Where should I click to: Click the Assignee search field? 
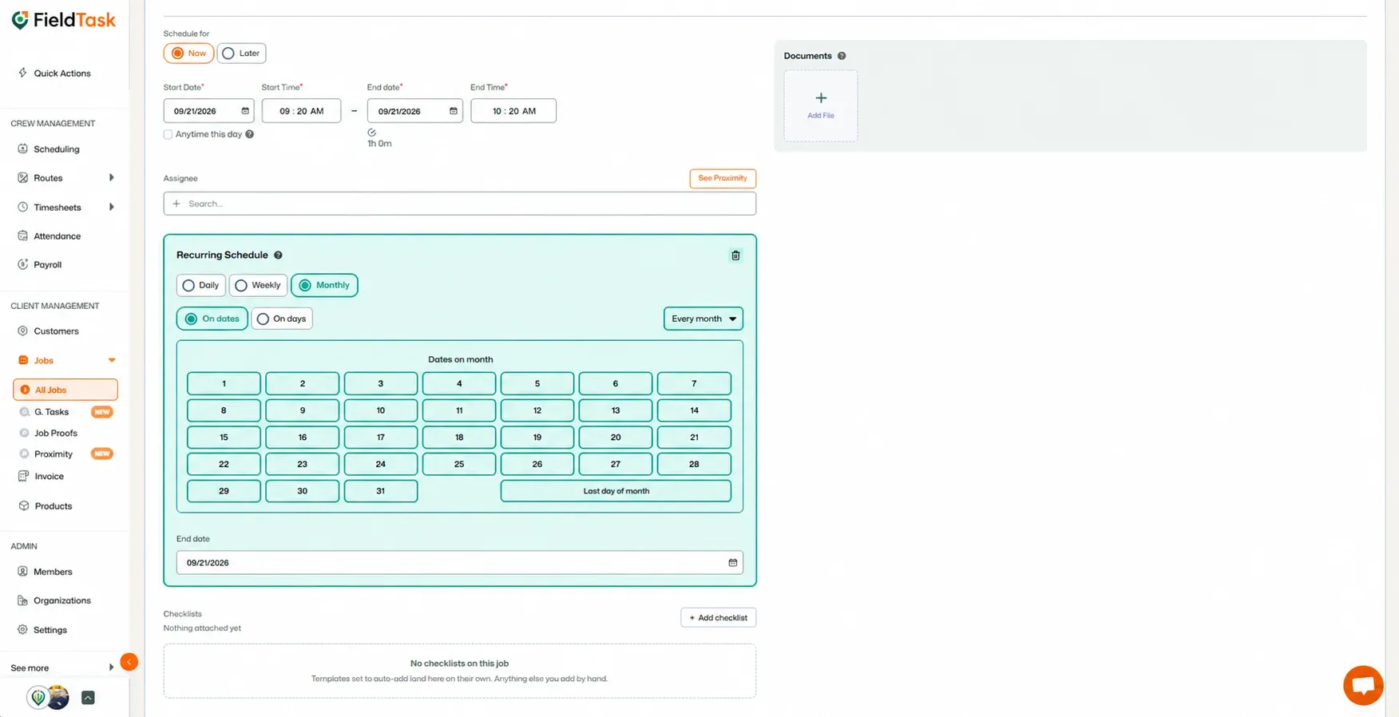tap(460, 204)
